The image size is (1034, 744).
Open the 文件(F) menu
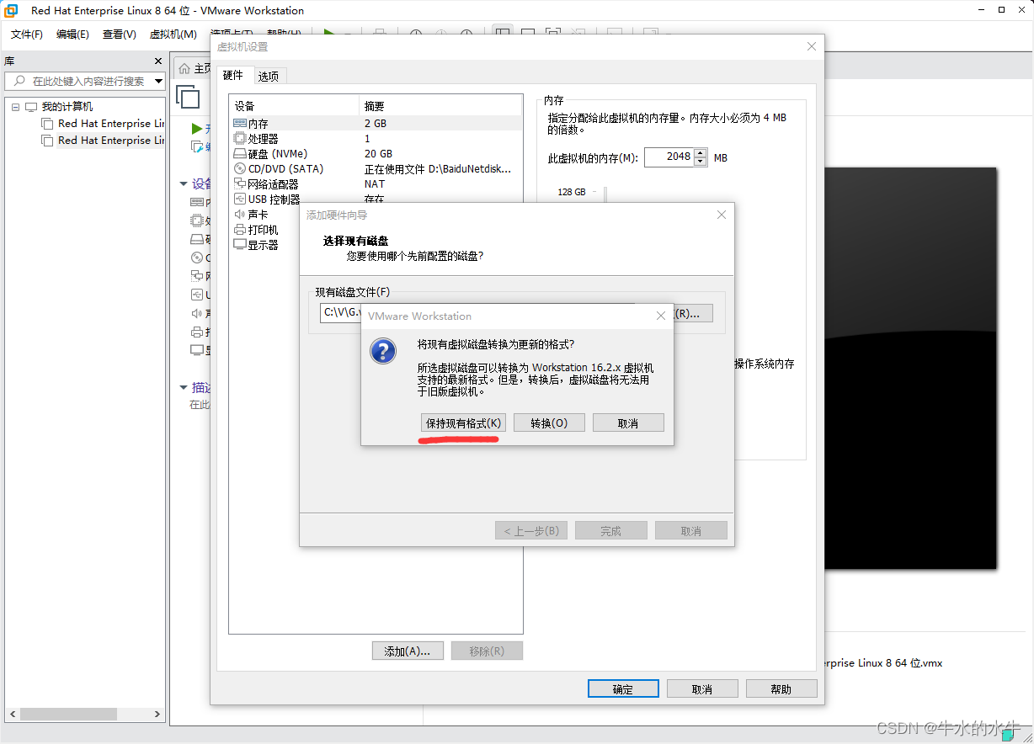pos(27,34)
